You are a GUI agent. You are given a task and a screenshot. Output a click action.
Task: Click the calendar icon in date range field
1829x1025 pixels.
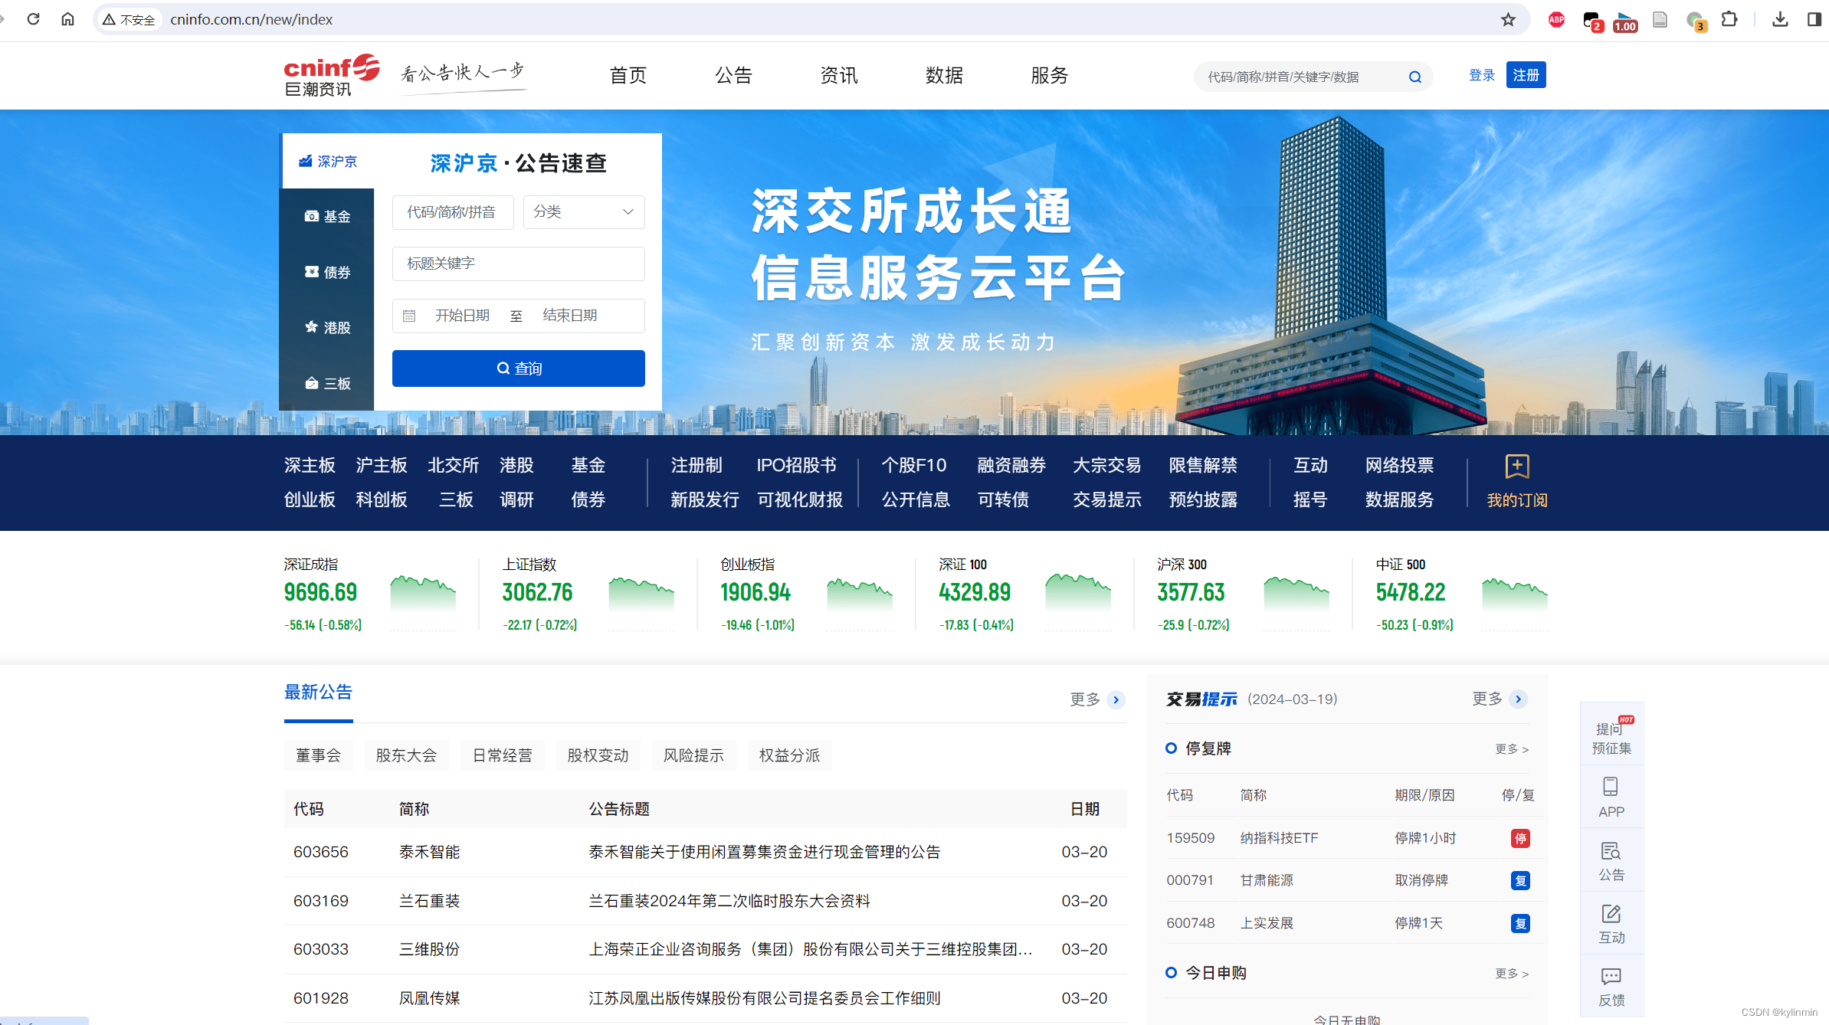click(409, 316)
